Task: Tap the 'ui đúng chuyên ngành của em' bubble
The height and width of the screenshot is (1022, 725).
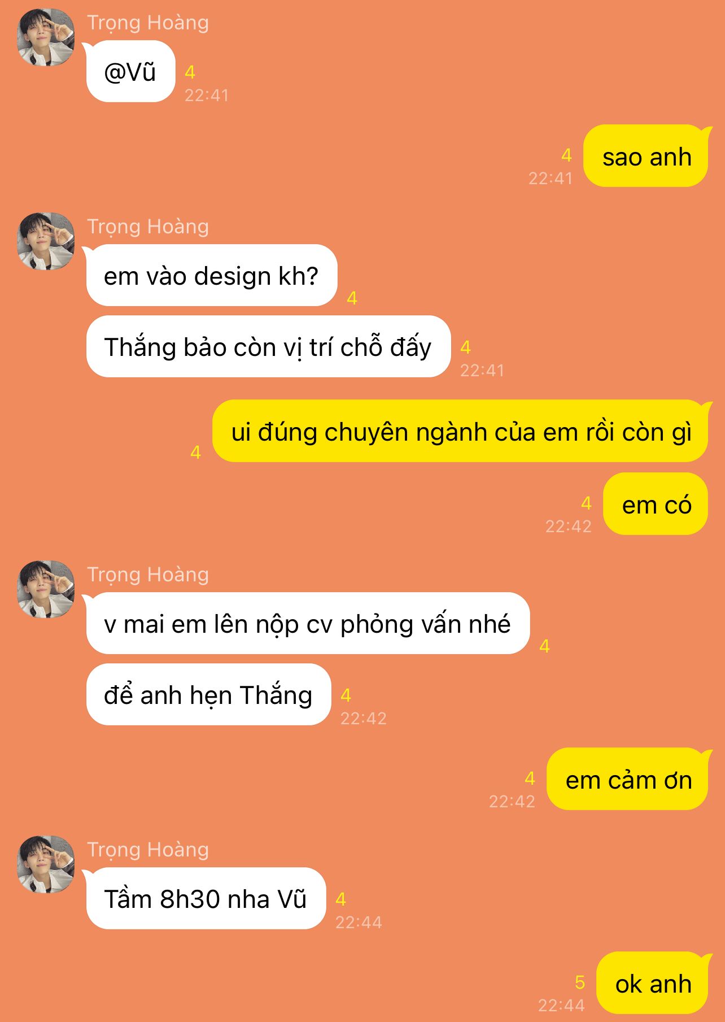Action: click(460, 431)
